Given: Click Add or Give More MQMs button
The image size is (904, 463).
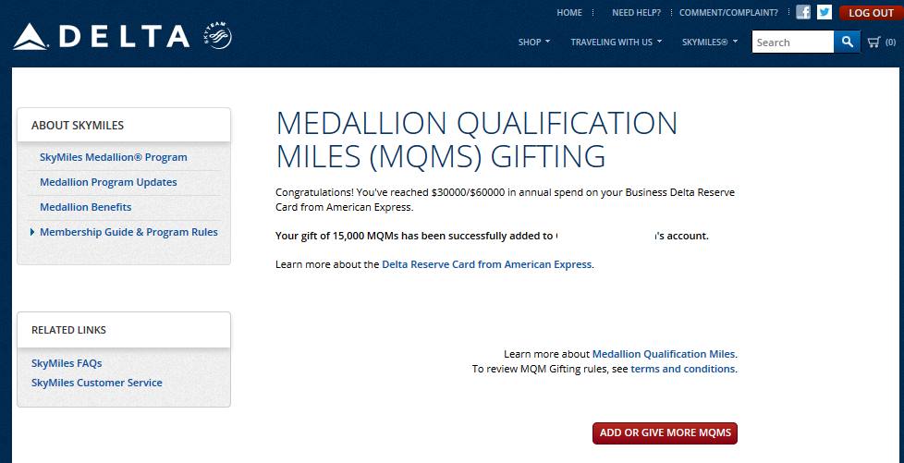Looking at the screenshot, I should (665, 433).
